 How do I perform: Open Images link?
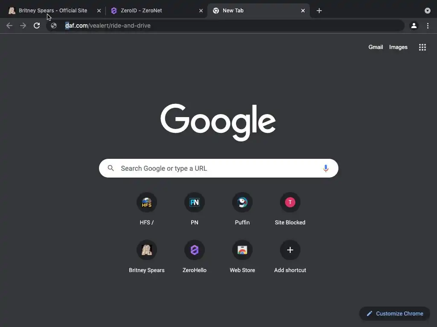(x=398, y=47)
